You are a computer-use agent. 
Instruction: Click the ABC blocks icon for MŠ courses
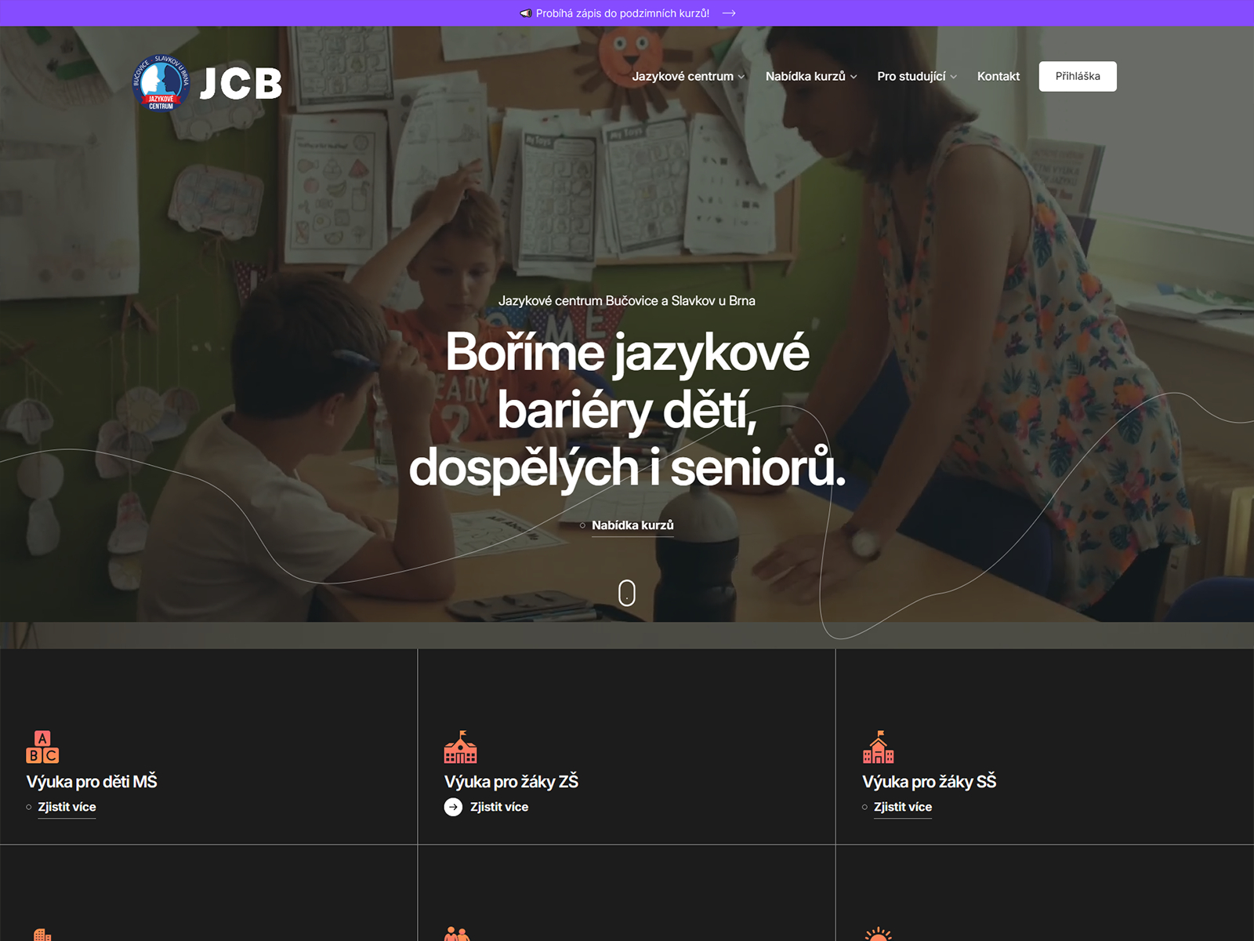pyautogui.click(x=42, y=747)
